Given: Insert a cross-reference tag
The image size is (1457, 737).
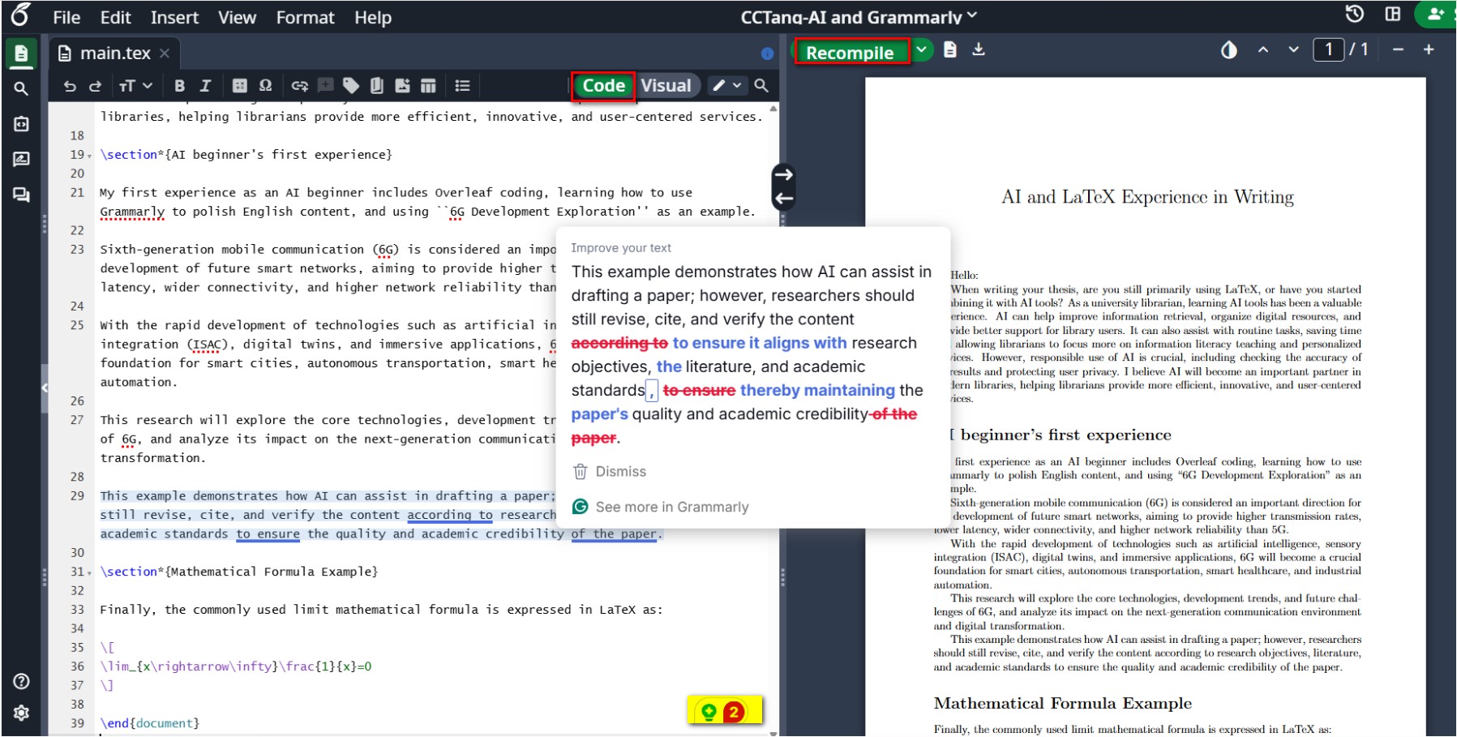Looking at the screenshot, I should [351, 86].
